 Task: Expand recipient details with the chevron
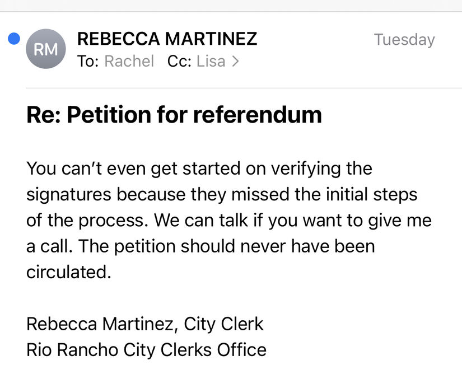point(235,61)
